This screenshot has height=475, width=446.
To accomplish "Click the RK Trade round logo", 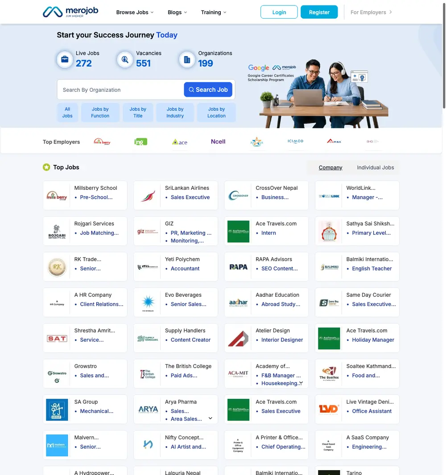I will pyautogui.click(x=57, y=267).
